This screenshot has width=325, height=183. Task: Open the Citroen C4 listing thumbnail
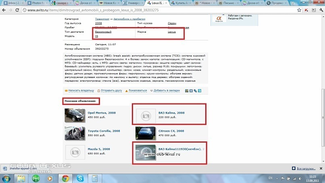(145, 133)
